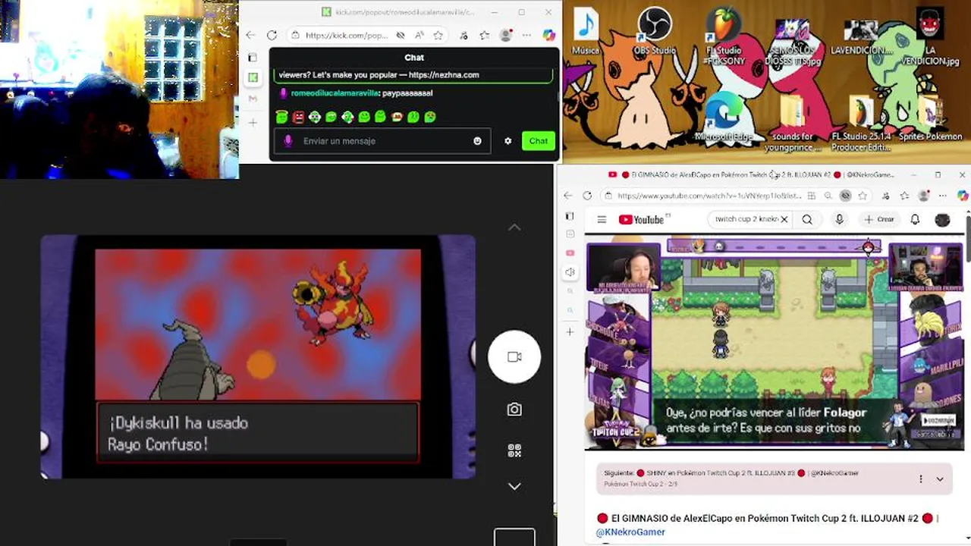The width and height of the screenshot is (971, 546).
Task: Expand emulator panel with down chevron
Action: (x=514, y=486)
